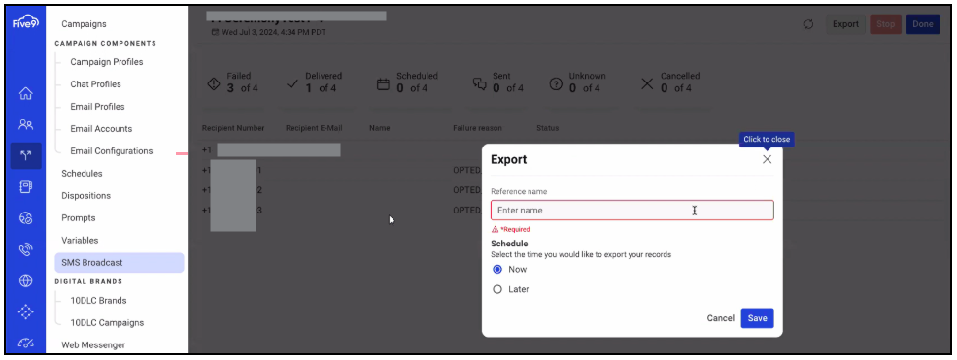Open Web Messenger in the sidebar
The height and width of the screenshot is (360, 957).
93,344
